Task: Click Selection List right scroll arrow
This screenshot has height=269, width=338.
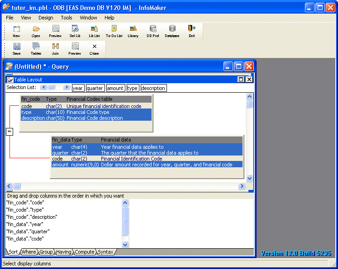Action: point(67,87)
